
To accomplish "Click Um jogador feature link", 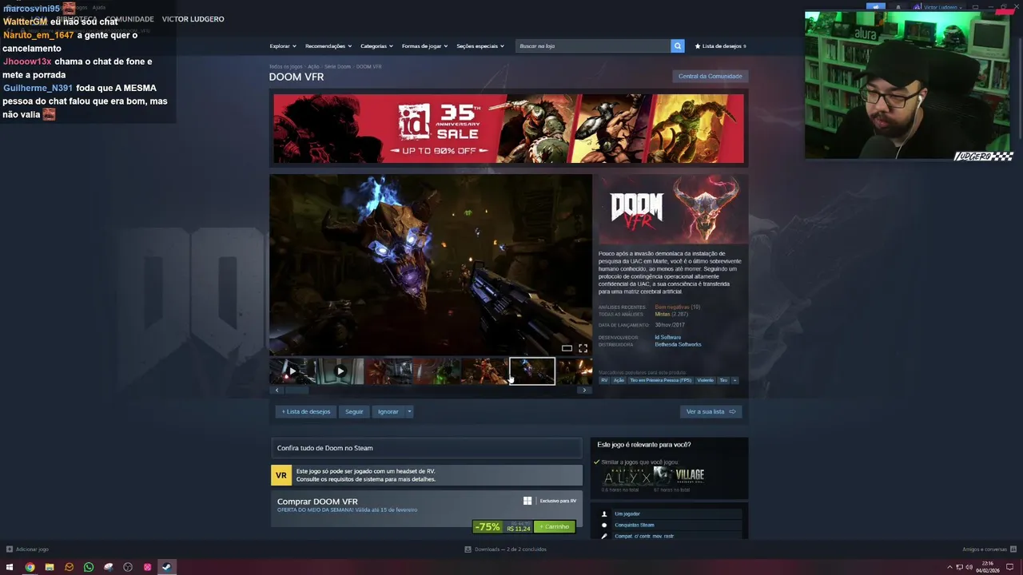I will tap(627, 514).
